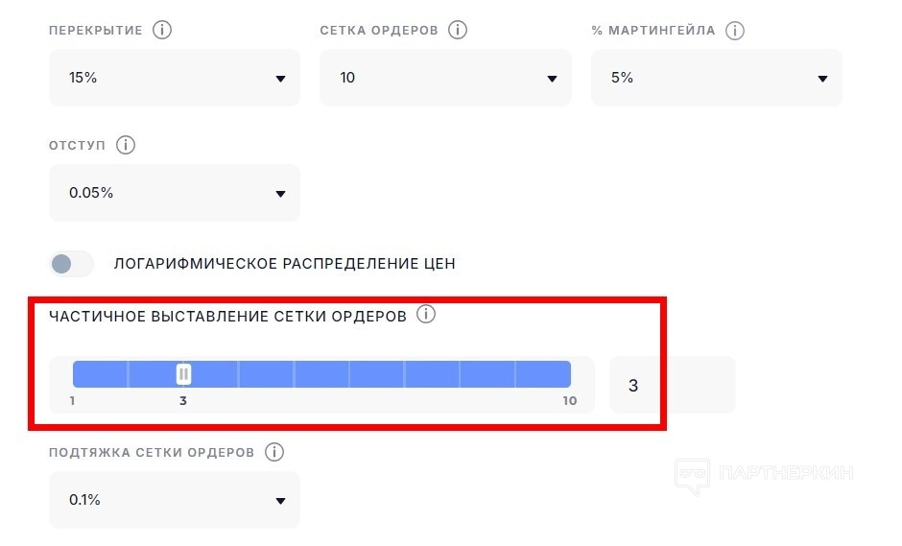Viewport: 902px width, 546px height.
Task: Enable ЛОГАРИФМИЧЕСКОЕ РАСПРЕДЕЛЕНИЕ ЦЕН toggle
Action: 72,264
